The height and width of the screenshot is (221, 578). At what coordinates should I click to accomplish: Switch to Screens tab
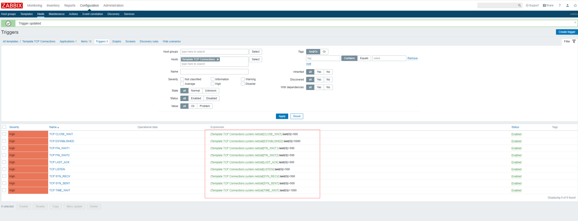130,41
